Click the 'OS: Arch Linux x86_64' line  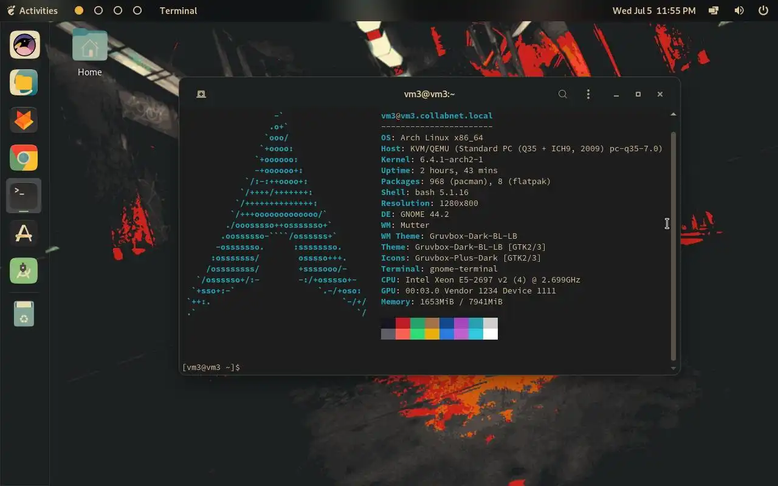click(432, 137)
